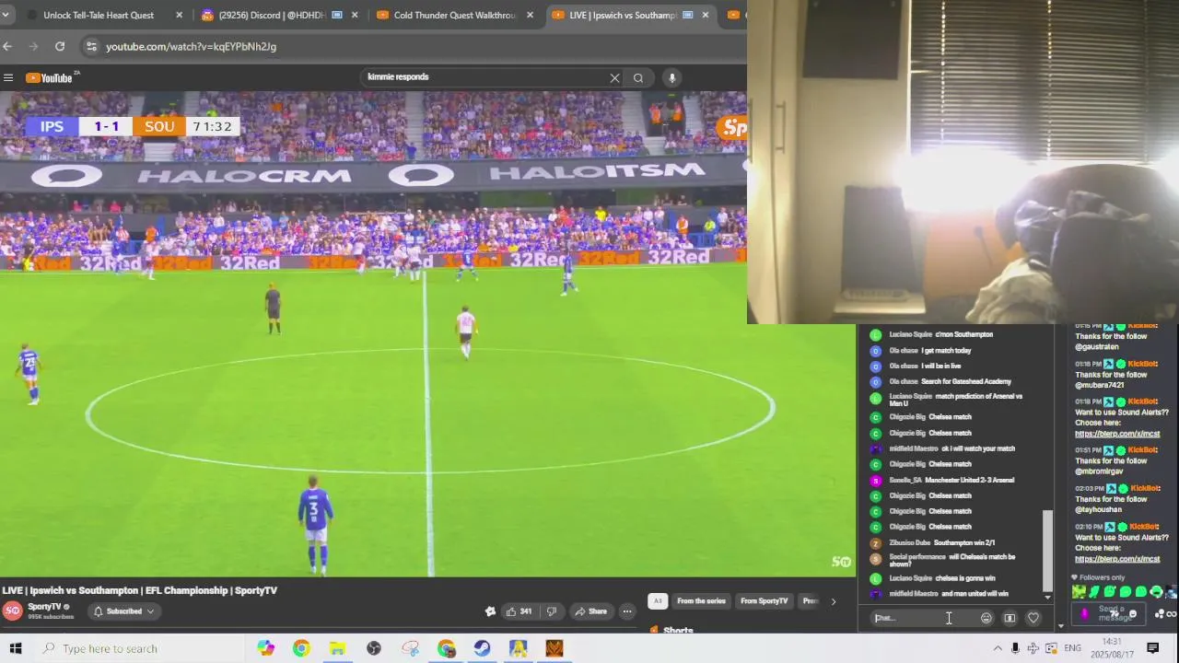Screen dimensions: 1179x663
Task: Start voice search with microphone icon
Action: click(672, 78)
